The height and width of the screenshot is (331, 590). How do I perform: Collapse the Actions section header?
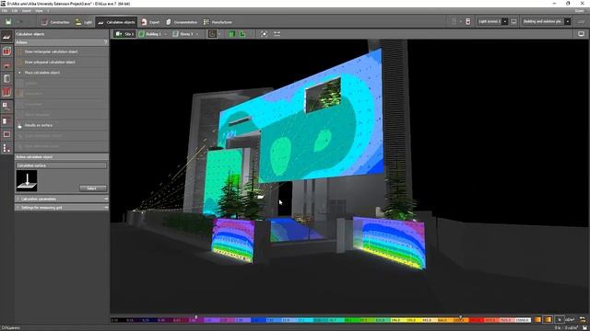pos(62,42)
